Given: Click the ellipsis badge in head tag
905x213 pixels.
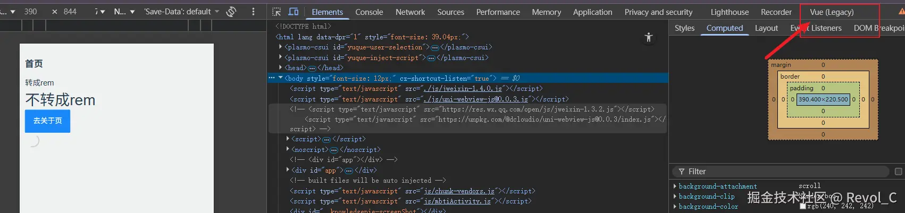Looking at the screenshot, I should (312, 68).
